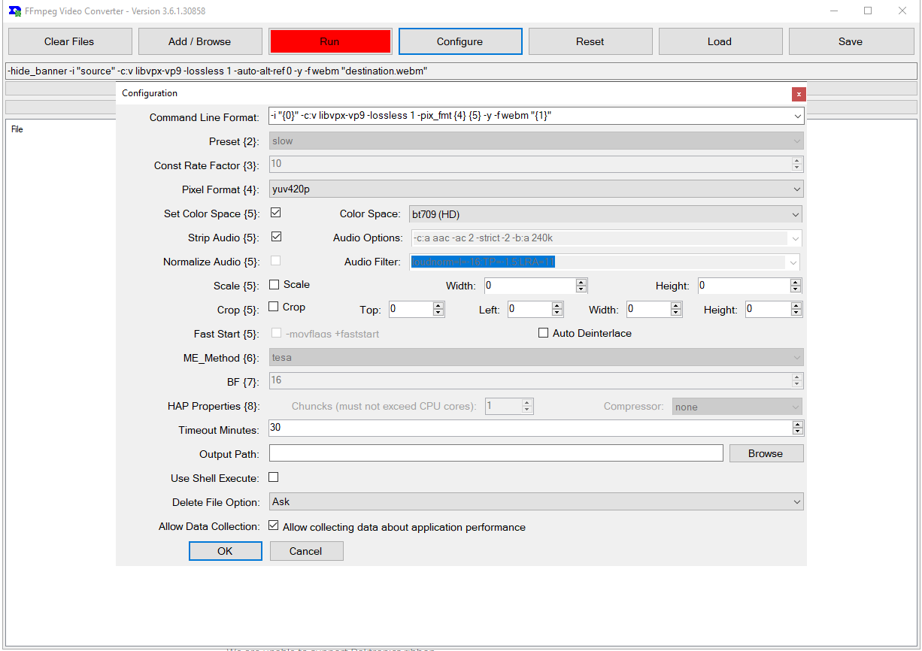Confirm settings with the OK button
This screenshot has width=922, height=651.
[x=225, y=551]
